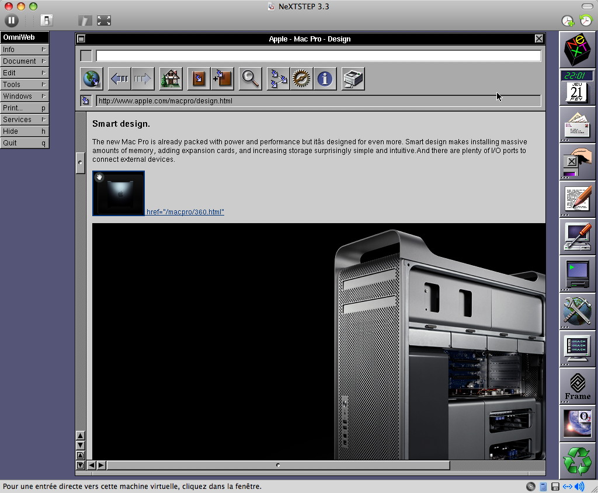598x493 pixels.
Task: Open the bookmarks book icon
Action: click(199, 79)
